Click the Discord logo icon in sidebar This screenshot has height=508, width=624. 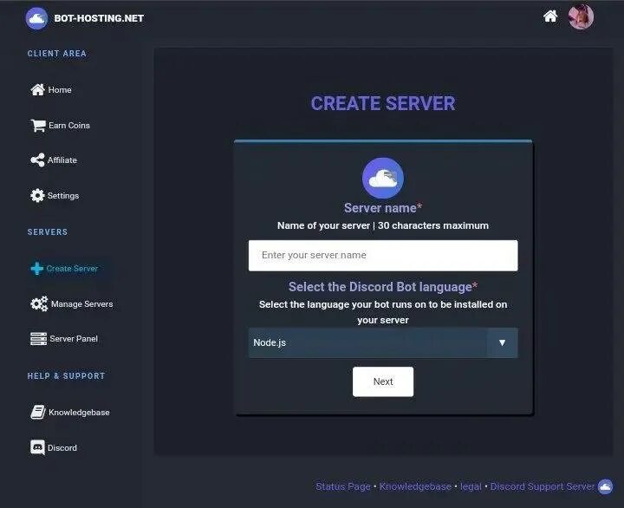pyautogui.click(x=38, y=447)
